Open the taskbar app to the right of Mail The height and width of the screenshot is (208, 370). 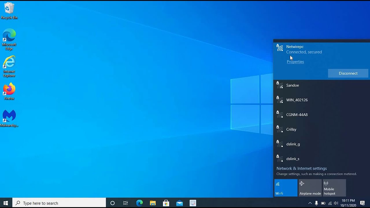[x=193, y=203]
